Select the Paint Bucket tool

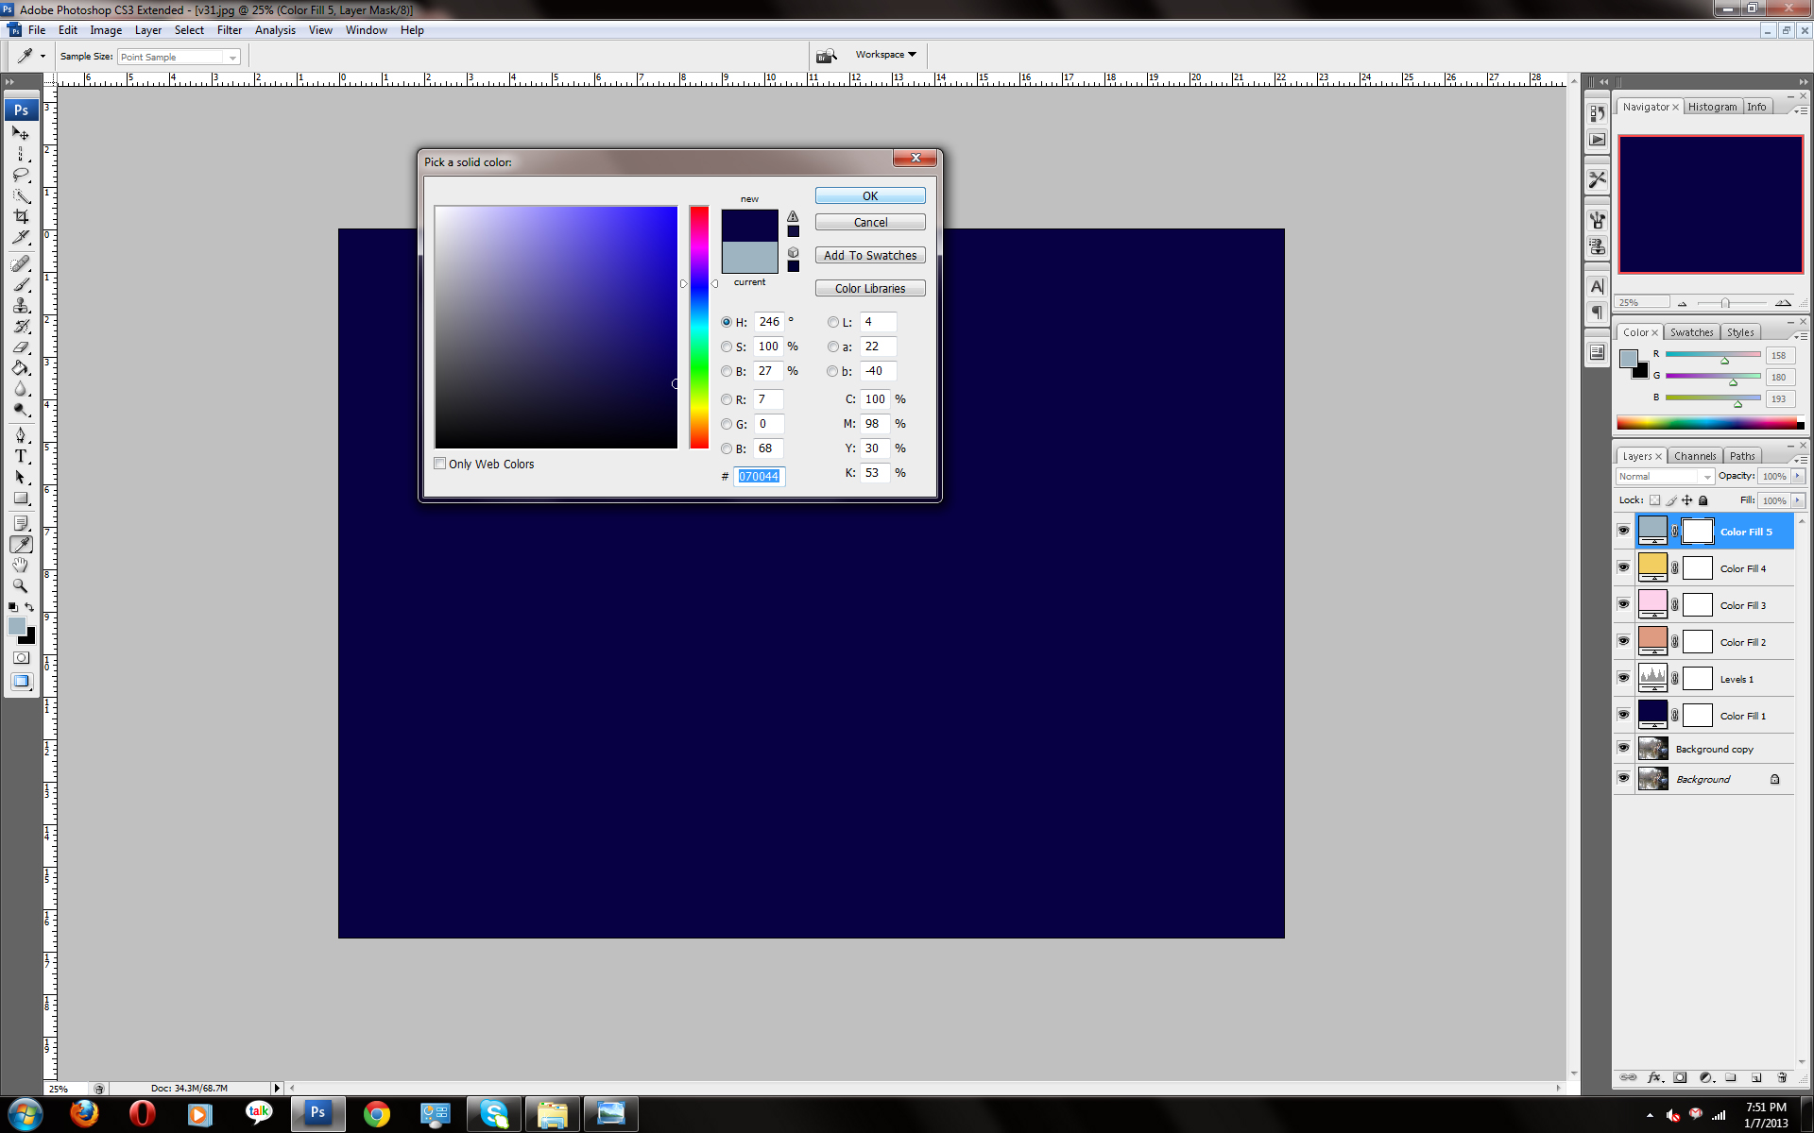click(x=21, y=367)
